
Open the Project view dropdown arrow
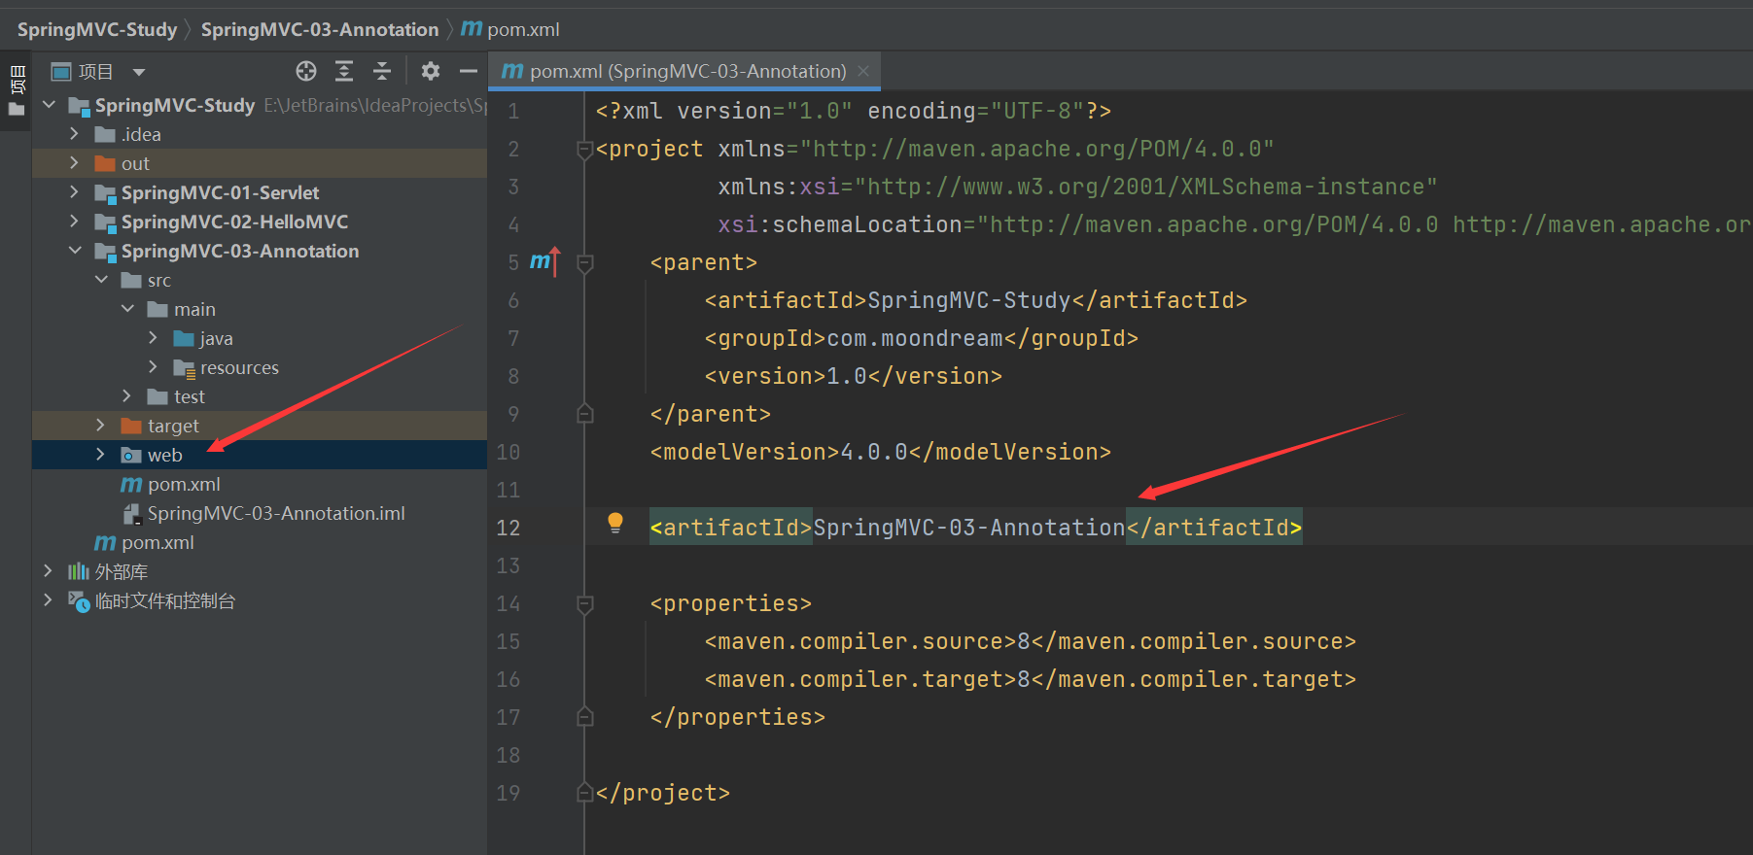[x=139, y=72]
